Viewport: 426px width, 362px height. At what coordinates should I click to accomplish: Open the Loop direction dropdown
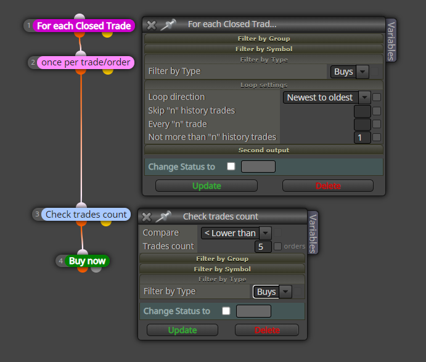[x=327, y=97]
